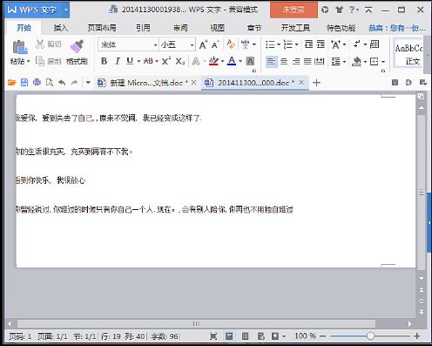
Task: Click zoom in plus button
Action: 417,336
